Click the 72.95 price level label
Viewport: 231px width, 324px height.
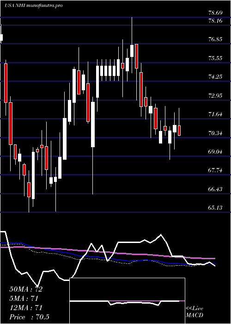tap(215, 96)
